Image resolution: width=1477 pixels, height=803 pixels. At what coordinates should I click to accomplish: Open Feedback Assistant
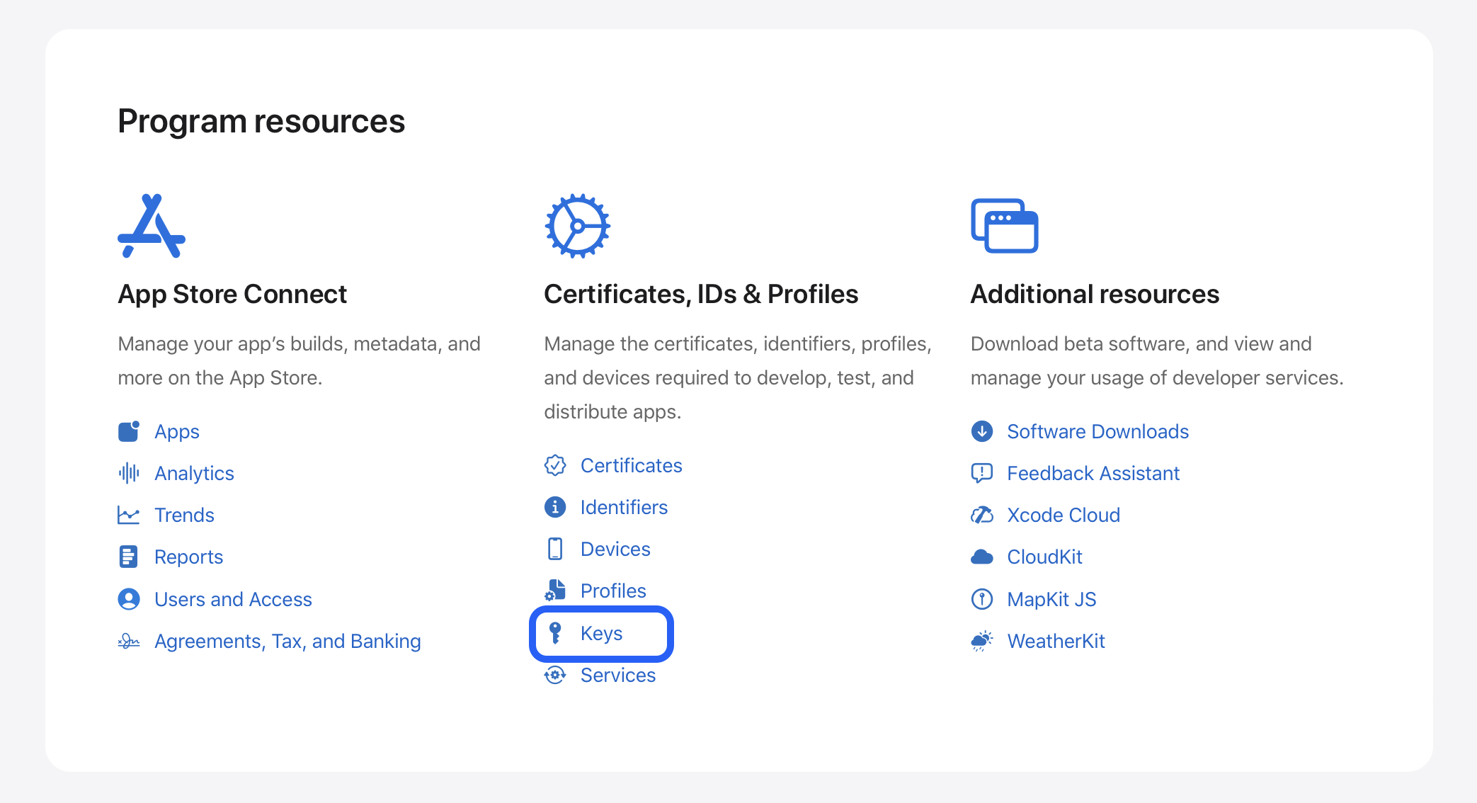(1093, 473)
